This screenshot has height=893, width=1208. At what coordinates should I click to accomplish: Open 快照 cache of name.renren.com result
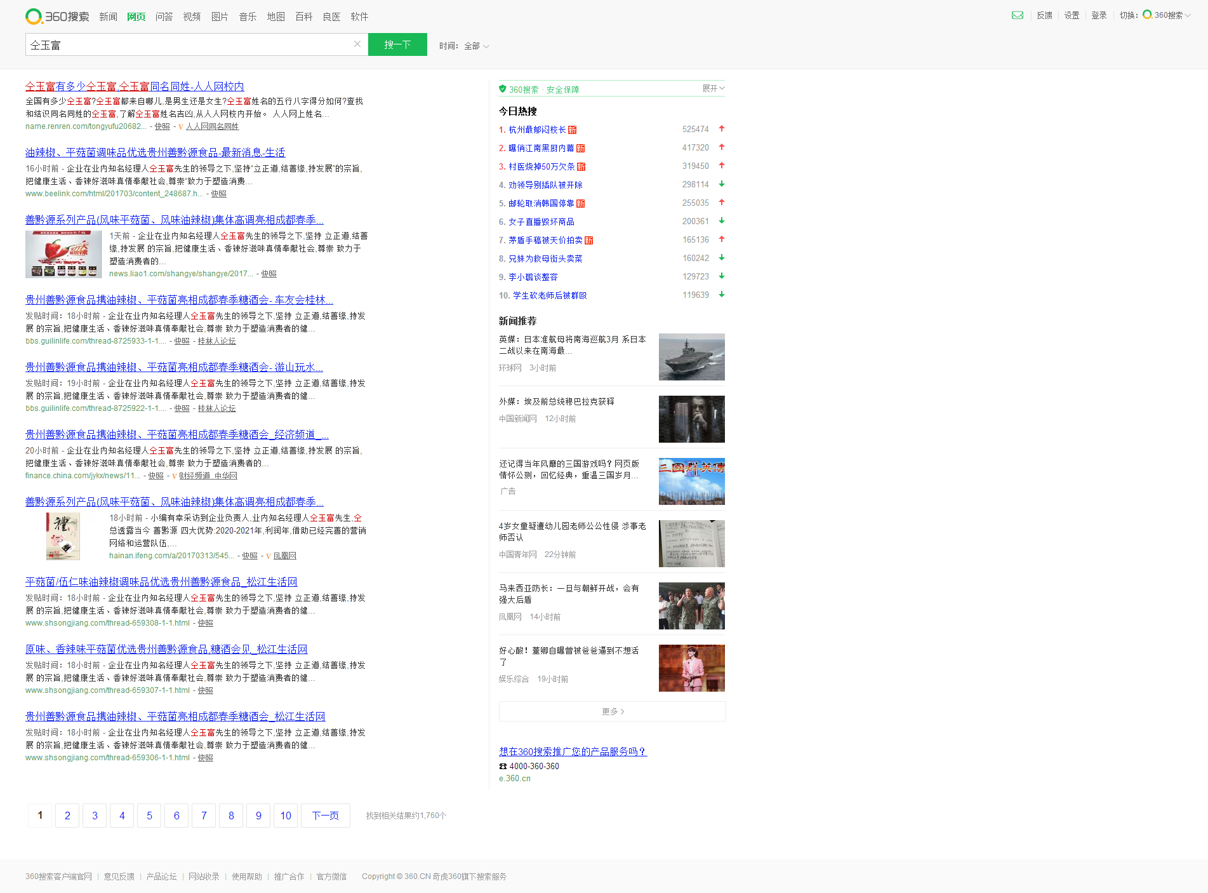163,126
